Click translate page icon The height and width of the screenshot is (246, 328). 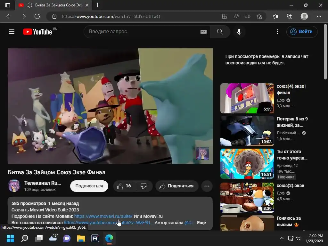pos(248,16)
